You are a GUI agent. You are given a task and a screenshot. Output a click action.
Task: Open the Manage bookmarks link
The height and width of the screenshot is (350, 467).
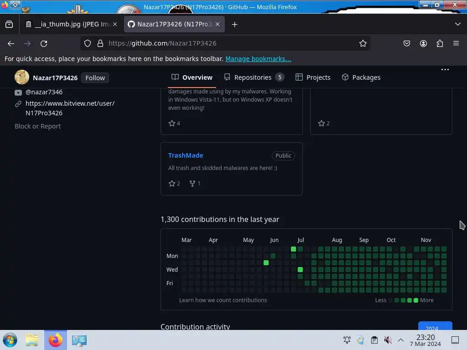click(x=258, y=59)
